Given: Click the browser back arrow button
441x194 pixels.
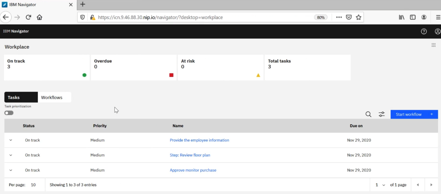Looking at the screenshot, I should click(6, 17).
